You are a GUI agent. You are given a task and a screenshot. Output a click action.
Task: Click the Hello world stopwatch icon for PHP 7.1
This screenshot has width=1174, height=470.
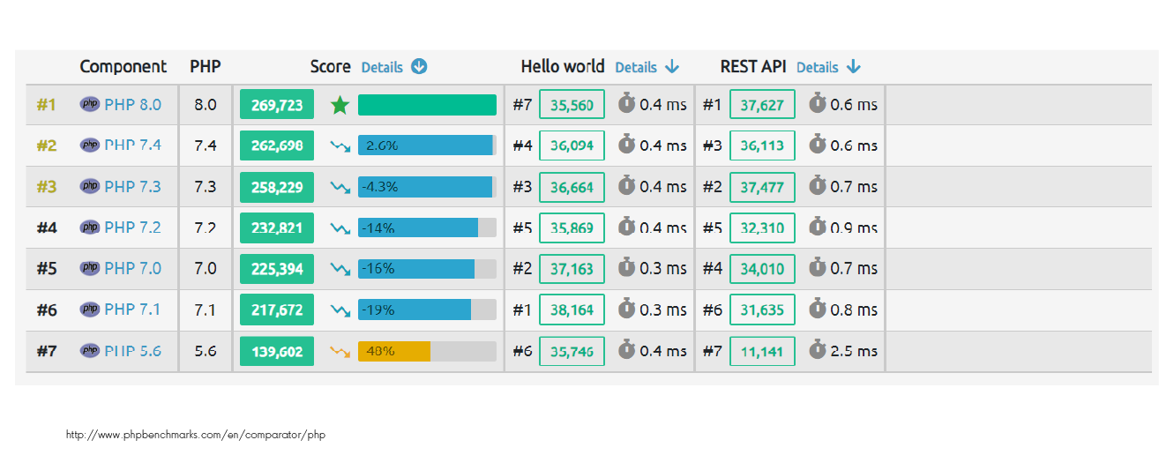(626, 308)
